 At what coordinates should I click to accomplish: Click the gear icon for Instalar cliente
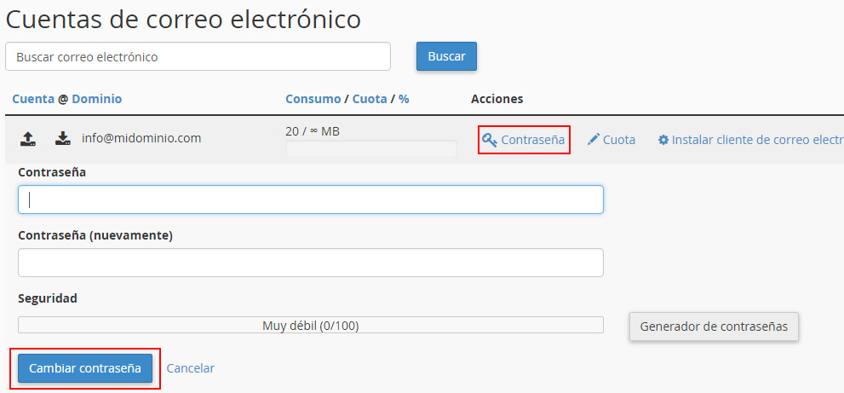(663, 140)
